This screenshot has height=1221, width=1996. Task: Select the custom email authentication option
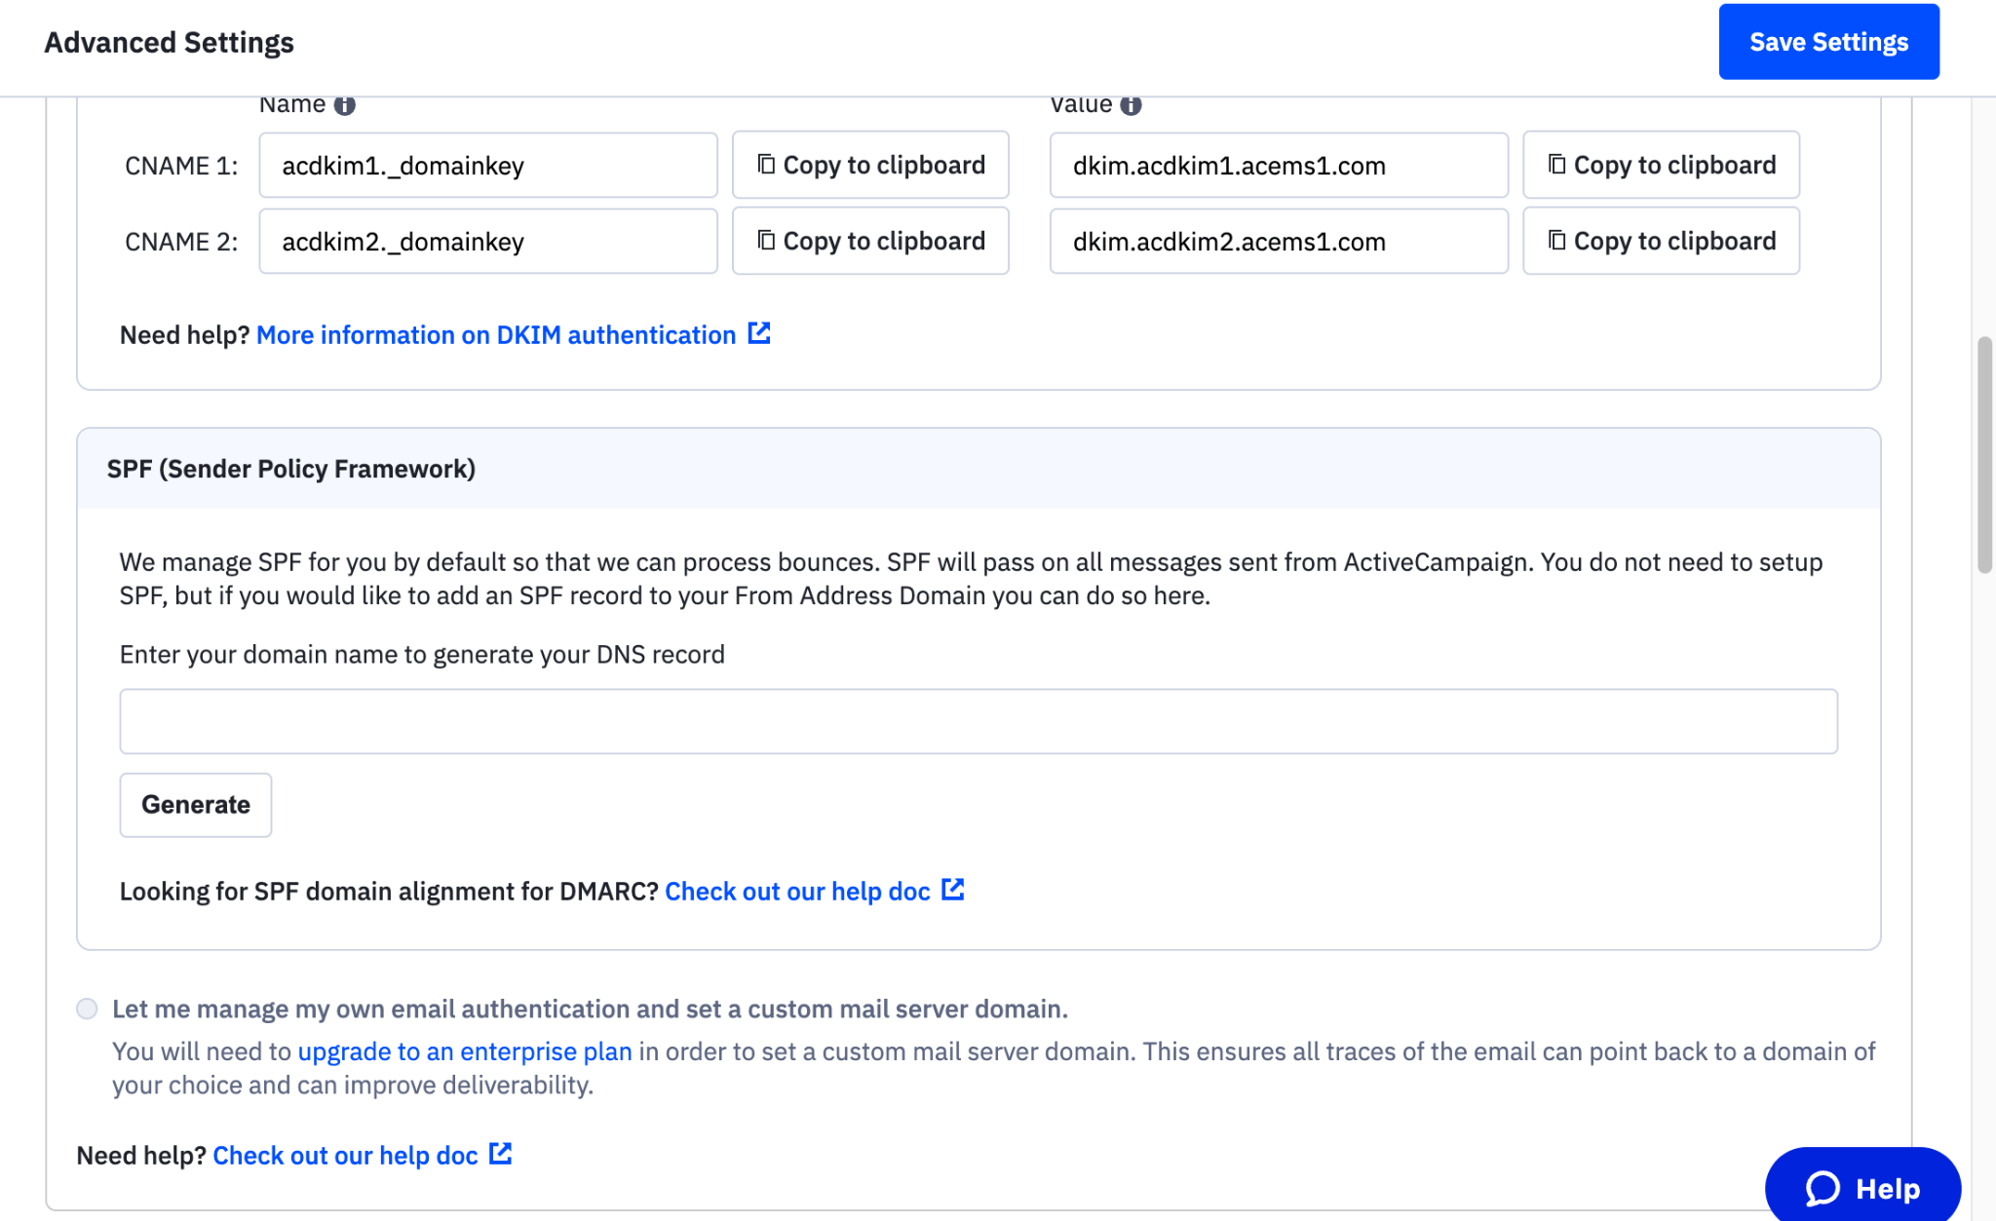tap(89, 1009)
